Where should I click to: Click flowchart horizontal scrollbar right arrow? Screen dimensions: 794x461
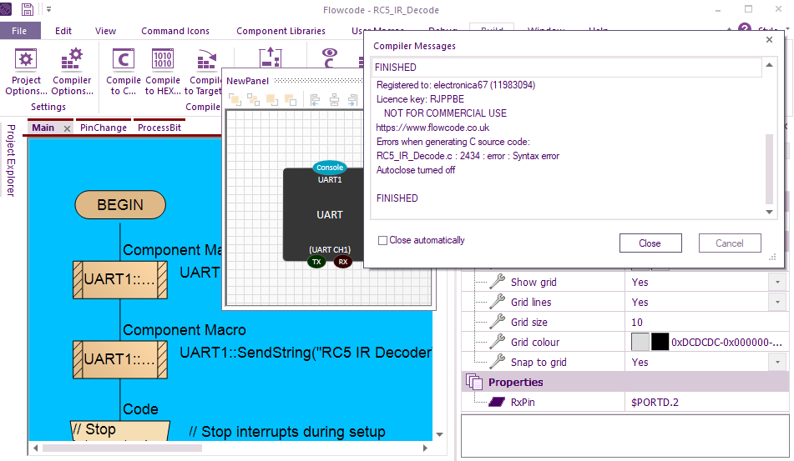point(425,448)
